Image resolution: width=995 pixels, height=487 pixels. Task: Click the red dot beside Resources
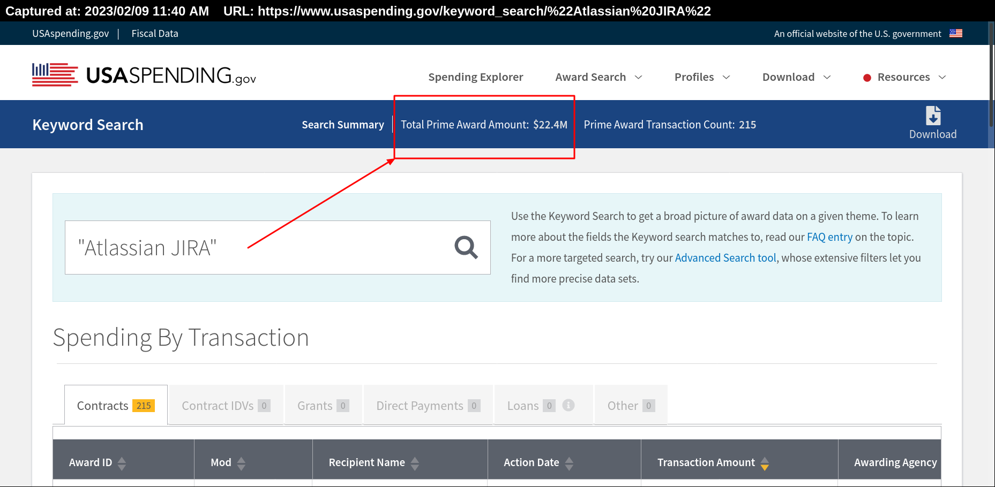(867, 78)
